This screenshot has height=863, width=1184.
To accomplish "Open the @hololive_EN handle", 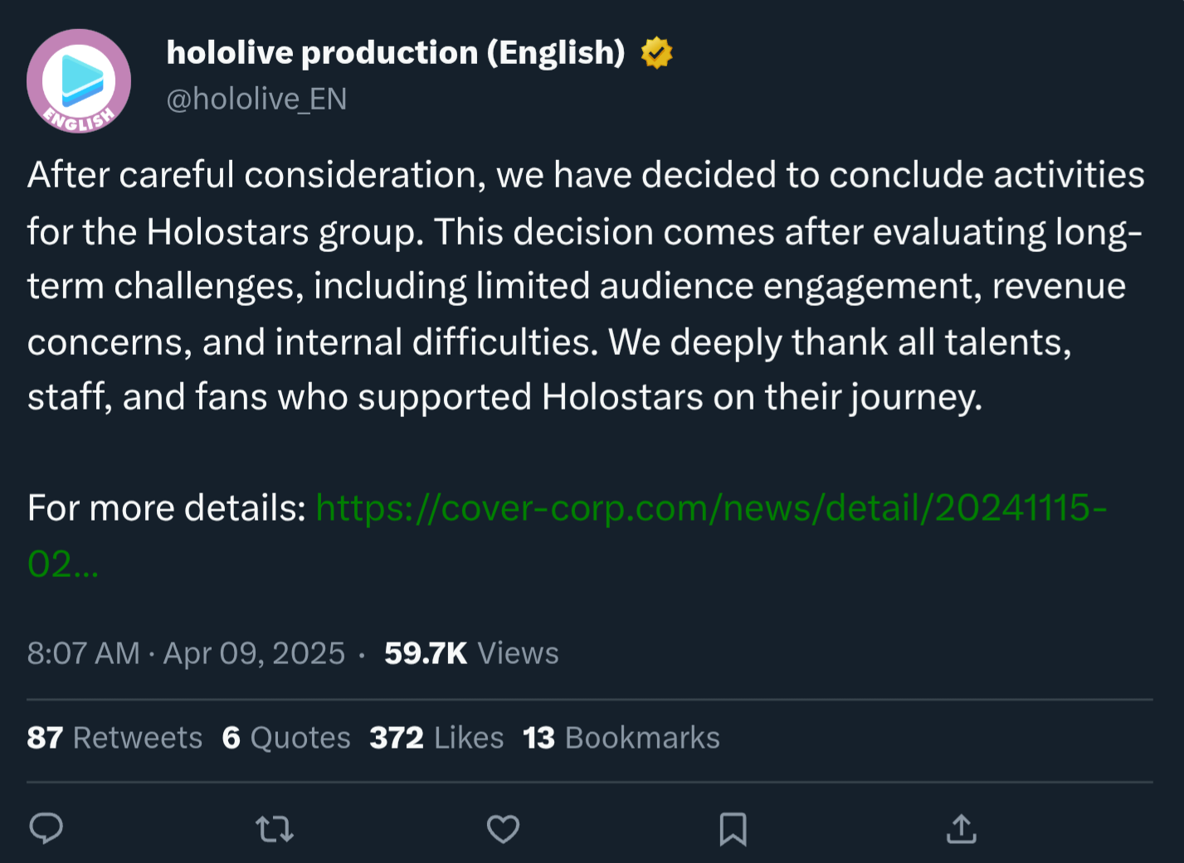I will tap(256, 99).
